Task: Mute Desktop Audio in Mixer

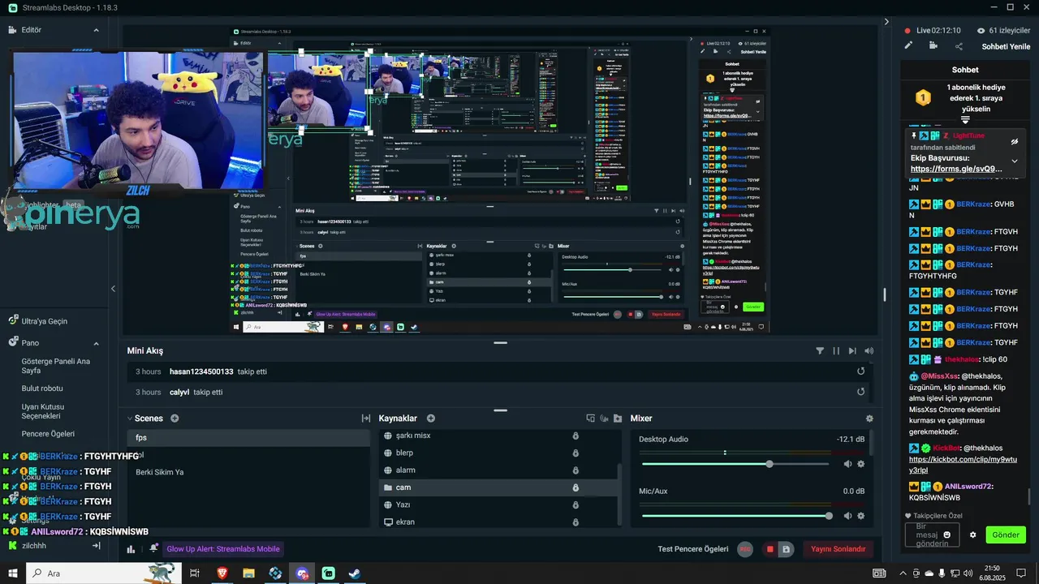Action: tap(847, 464)
